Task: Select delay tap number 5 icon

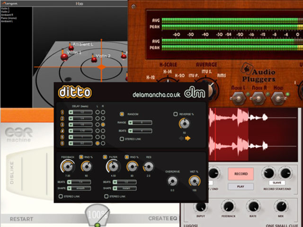Action: [62, 137]
